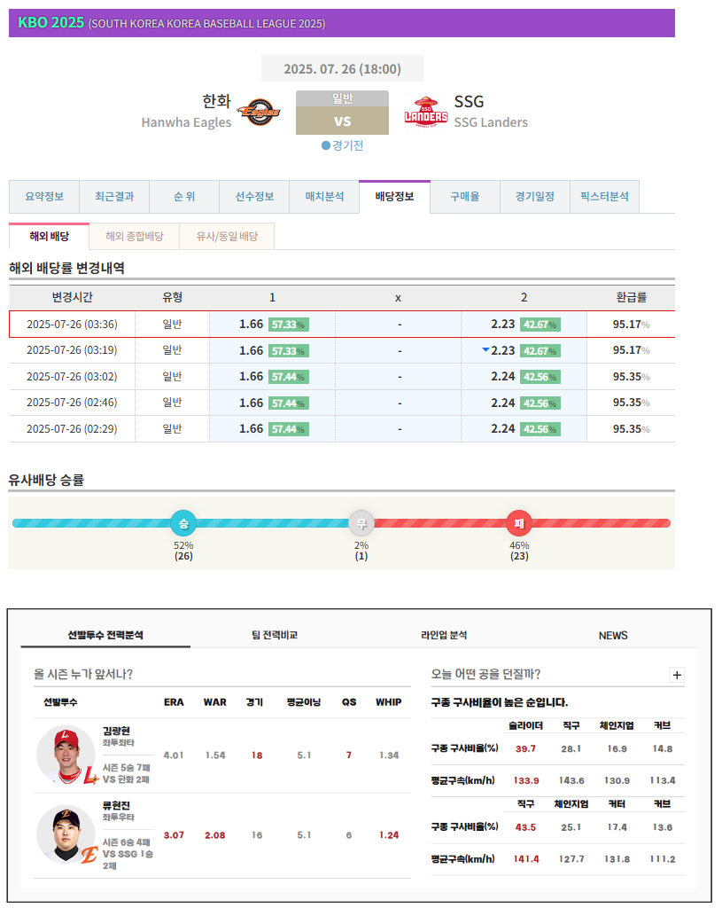
Task: Open the 매치분석 tab
Action: click(x=324, y=196)
